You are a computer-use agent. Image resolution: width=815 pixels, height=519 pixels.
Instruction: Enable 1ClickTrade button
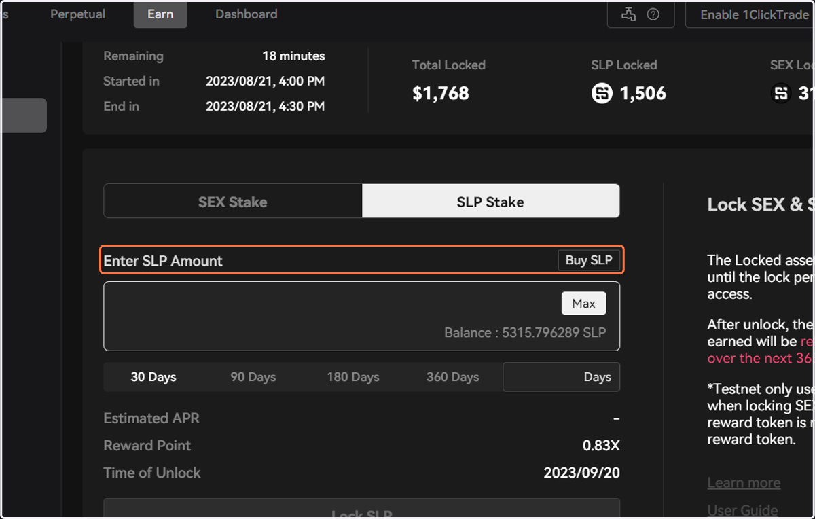(x=750, y=14)
